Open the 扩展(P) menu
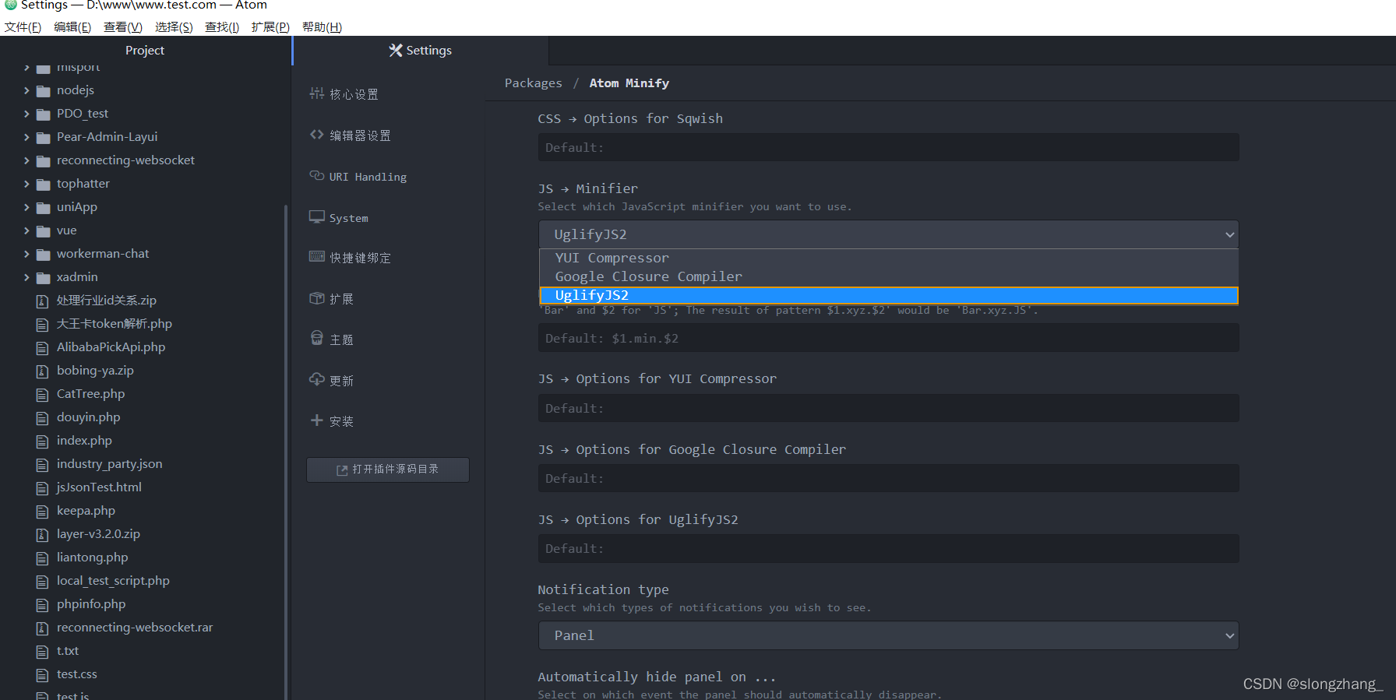Viewport: 1396px width, 700px height. tap(270, 27)
